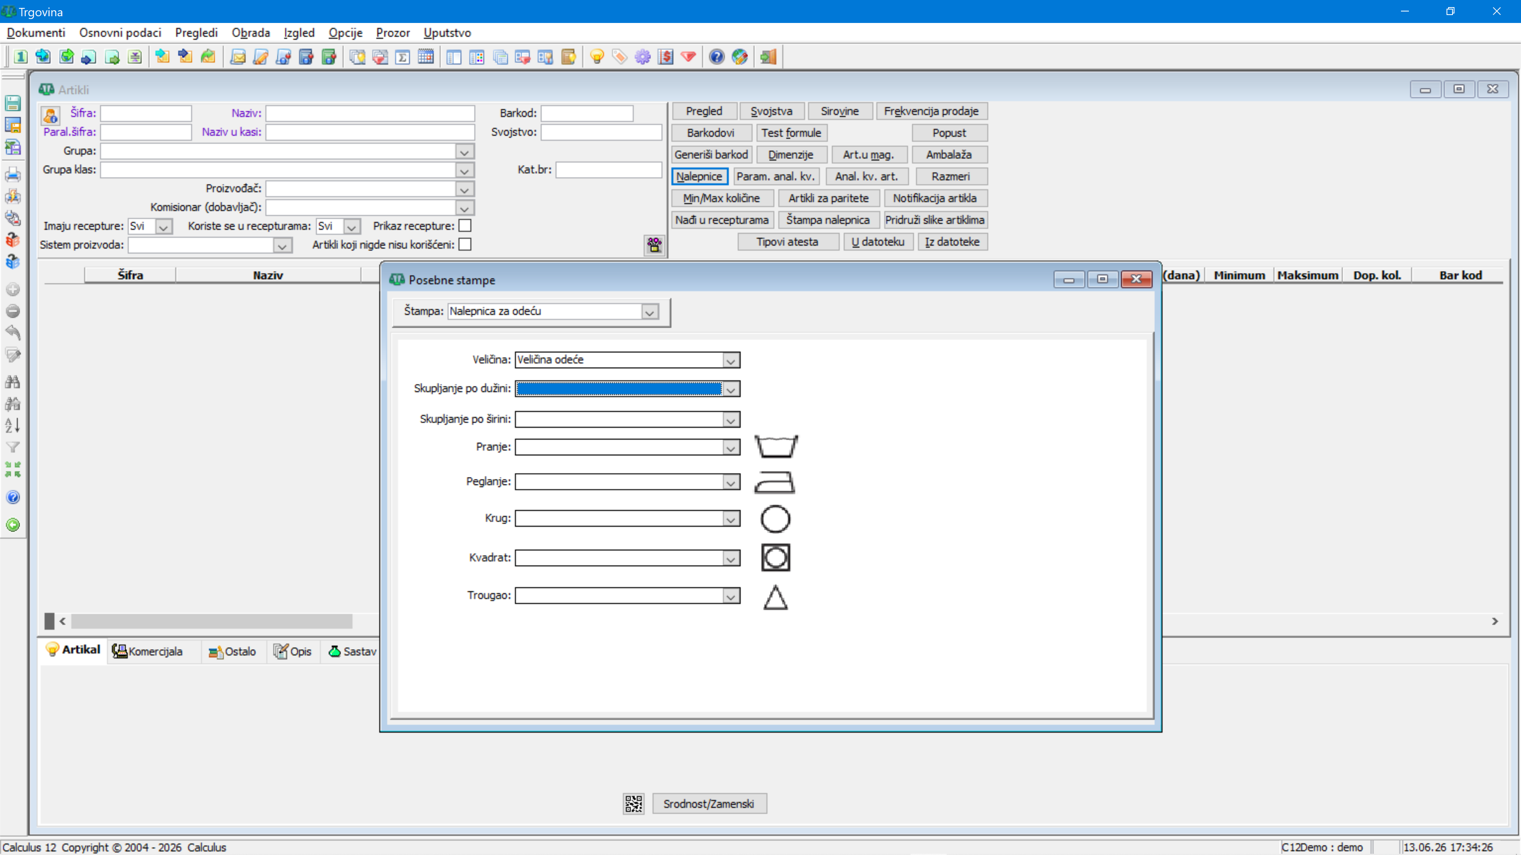This screenshot has width=1521, height=855.
Task: Click the blue help question mark in toolbar
Action: [716, 57]
